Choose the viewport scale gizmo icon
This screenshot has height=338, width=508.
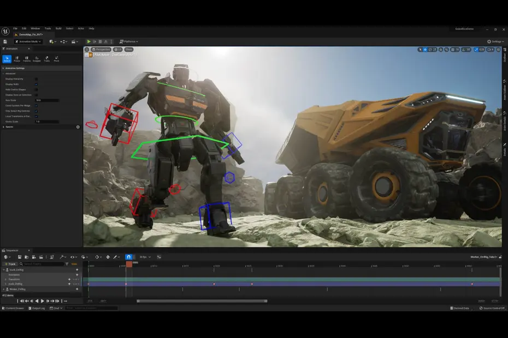(x=435, y=50)
